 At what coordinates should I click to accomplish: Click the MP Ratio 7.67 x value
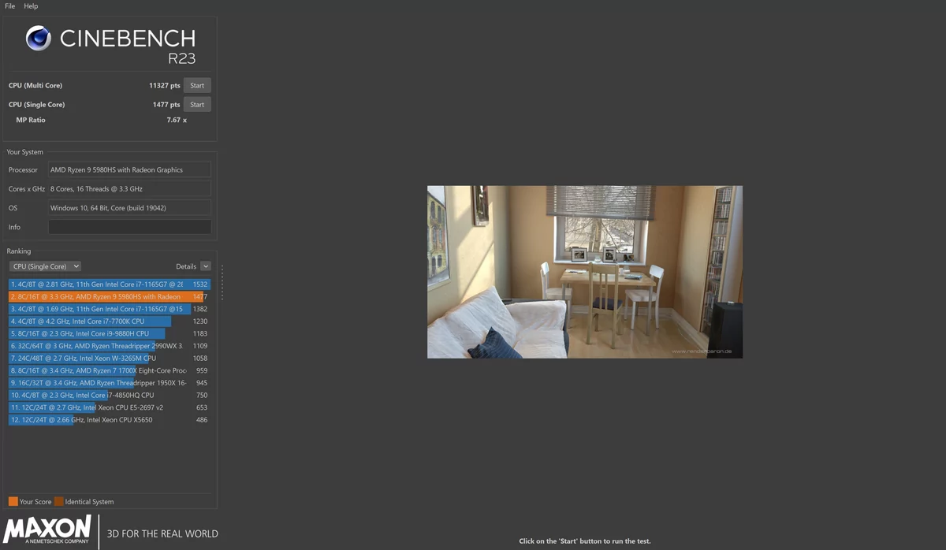(x=177, y=121)
